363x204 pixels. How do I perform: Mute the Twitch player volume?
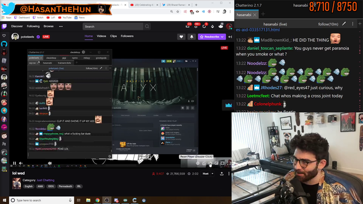(21, 163)
